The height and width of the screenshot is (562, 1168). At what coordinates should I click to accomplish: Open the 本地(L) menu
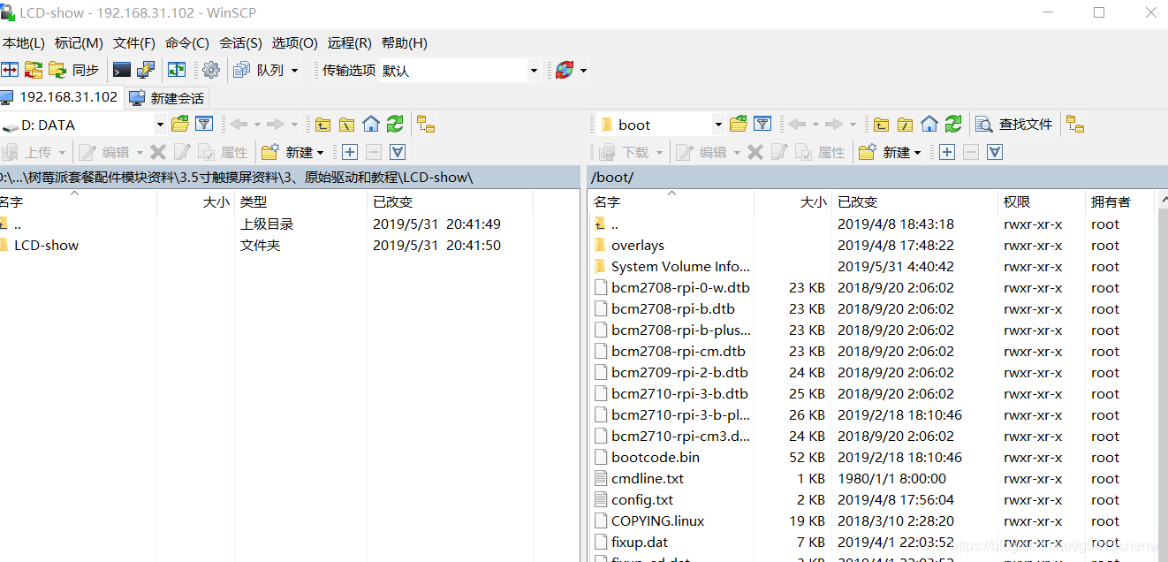pos(24,42)
